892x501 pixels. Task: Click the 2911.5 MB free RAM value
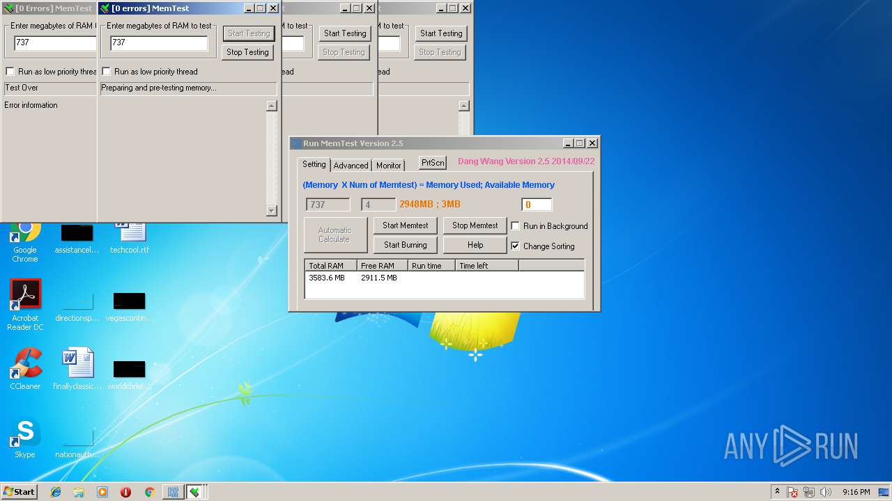coord(379,278)
